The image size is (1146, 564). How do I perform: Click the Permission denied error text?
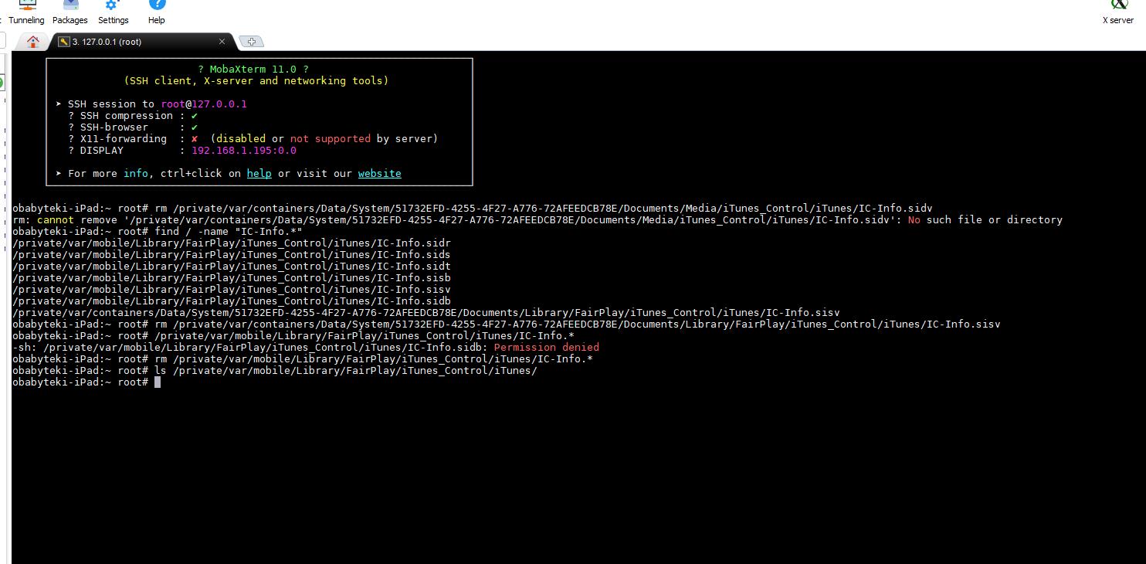pos(547,348)
